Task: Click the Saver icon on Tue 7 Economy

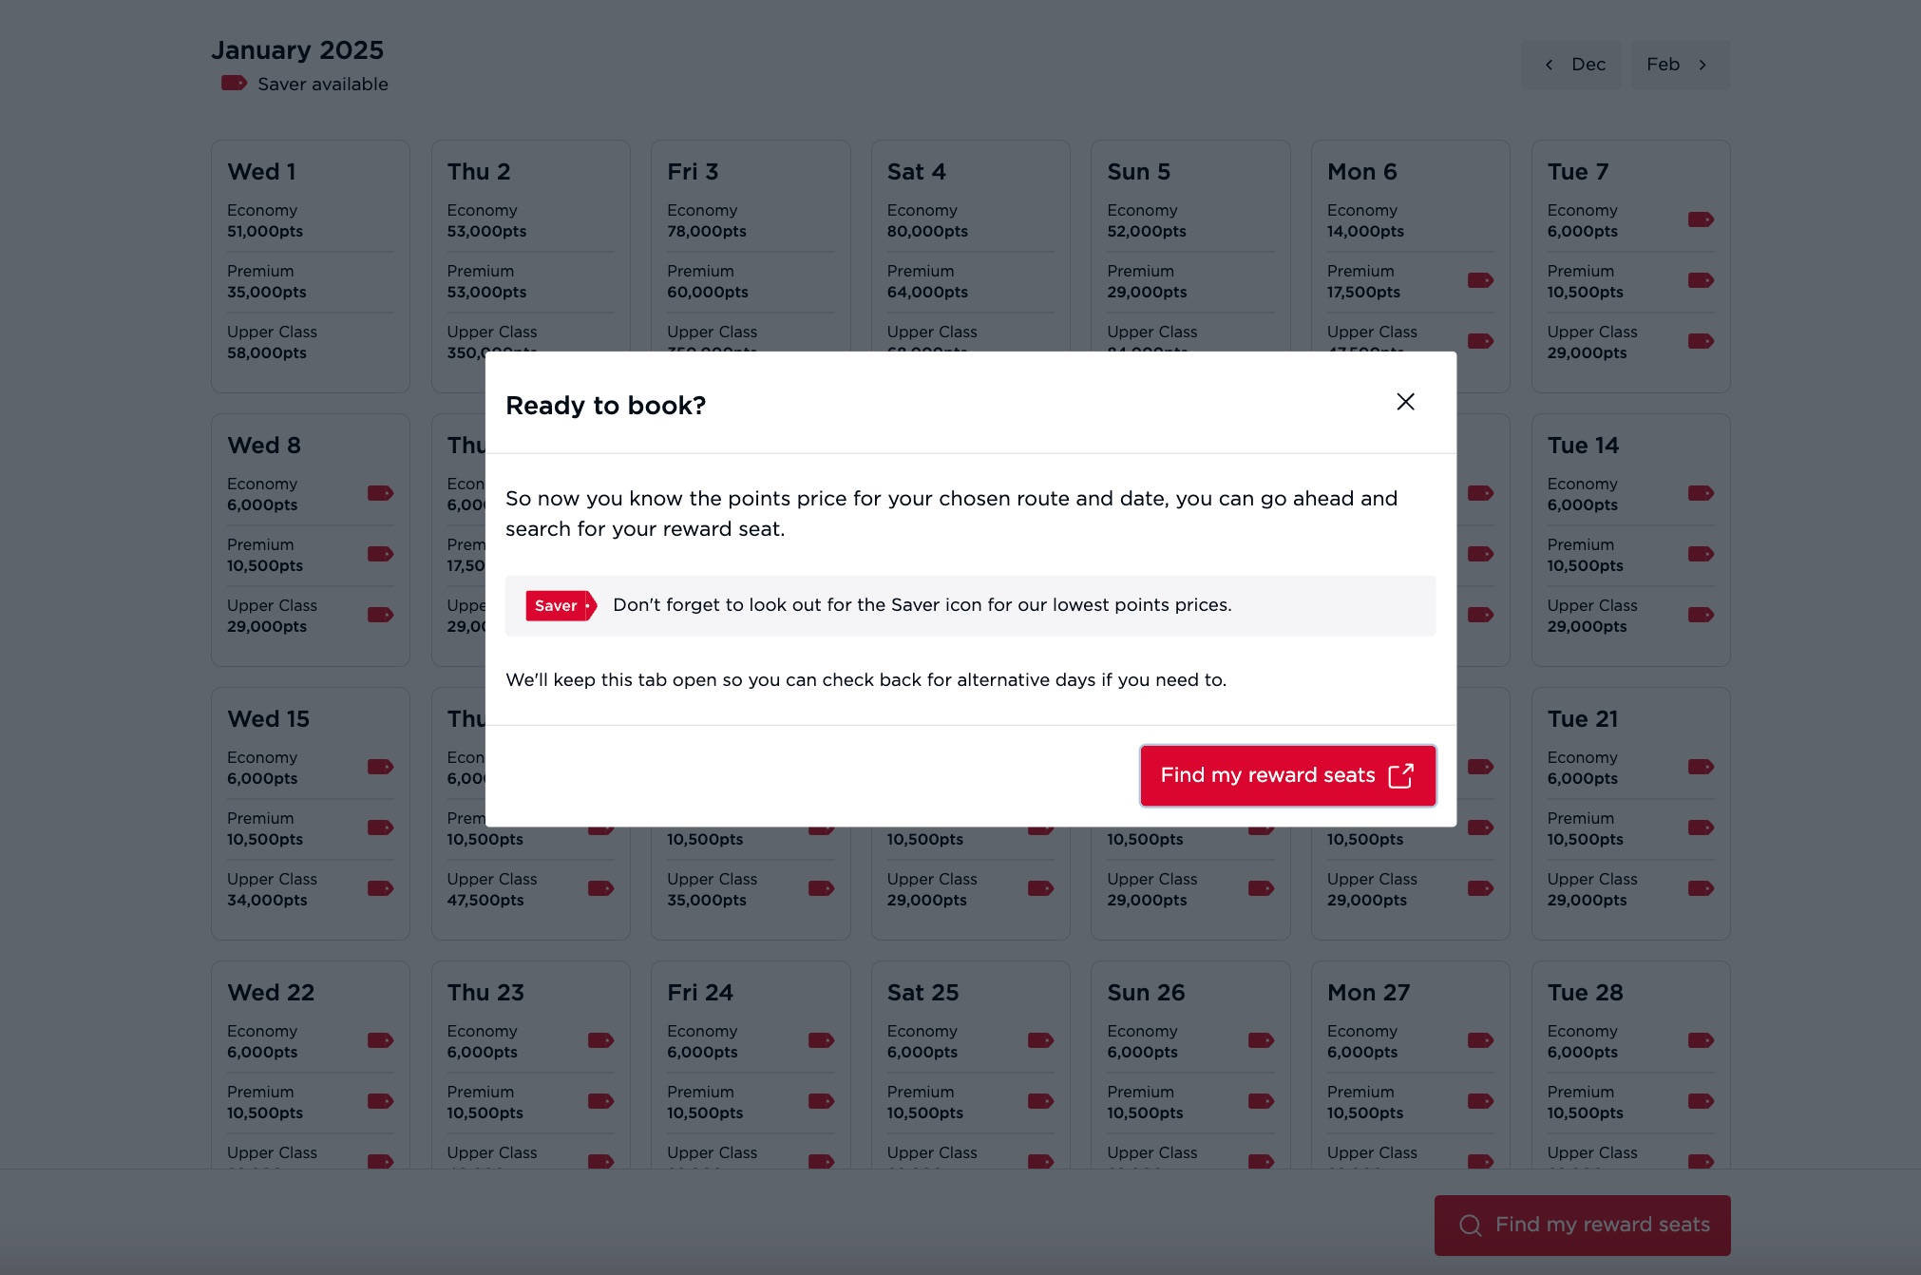Action: [1701, 219]
